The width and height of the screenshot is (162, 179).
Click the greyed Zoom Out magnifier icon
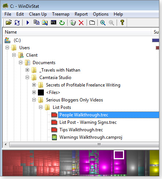click(111, 23)
